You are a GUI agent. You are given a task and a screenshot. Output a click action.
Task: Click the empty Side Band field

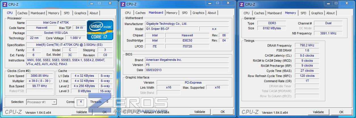pos(168,93)
